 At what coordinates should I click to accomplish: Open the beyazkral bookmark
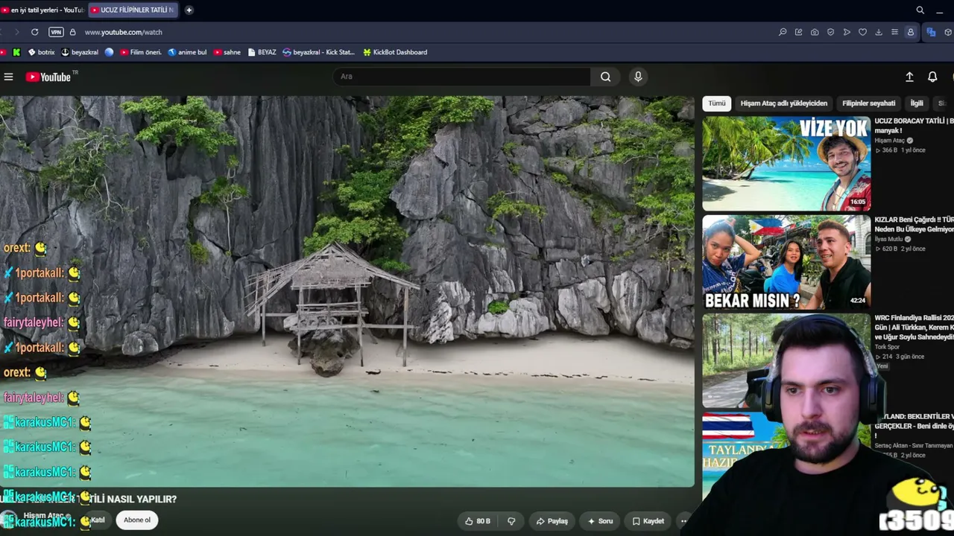80,52
